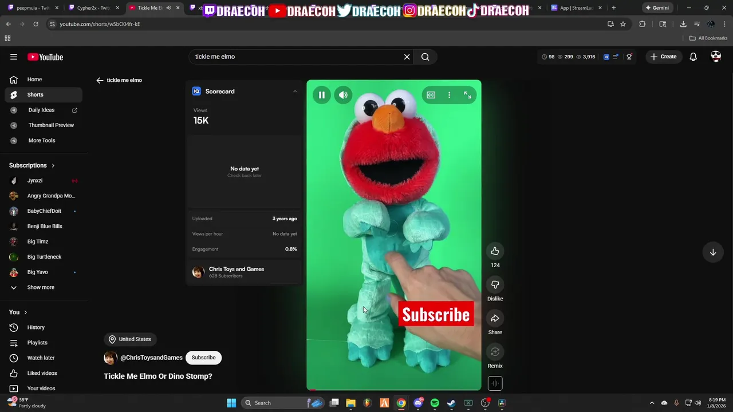Open the BabyChiefDoit subscription channel
733x412 pixels.
pyautogui.click(x=44, y=211)
